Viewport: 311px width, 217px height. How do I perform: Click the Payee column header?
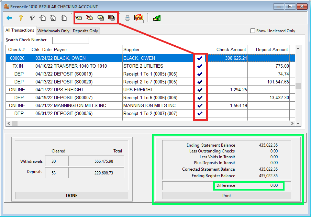pyautogui.click(x=88, y=49)
